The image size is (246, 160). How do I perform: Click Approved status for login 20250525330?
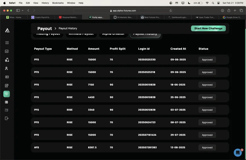(207, 60)
